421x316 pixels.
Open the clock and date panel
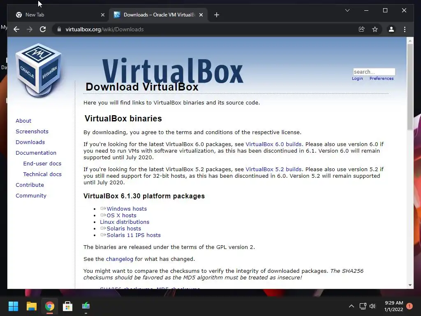tap(393, 306)
